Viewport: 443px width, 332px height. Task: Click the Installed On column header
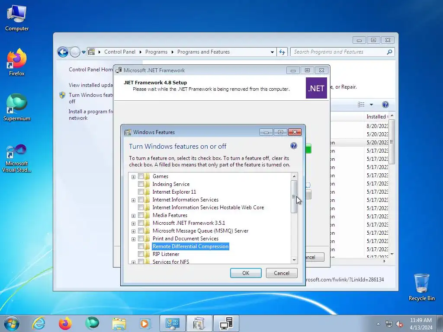click(x=376, y=117)
